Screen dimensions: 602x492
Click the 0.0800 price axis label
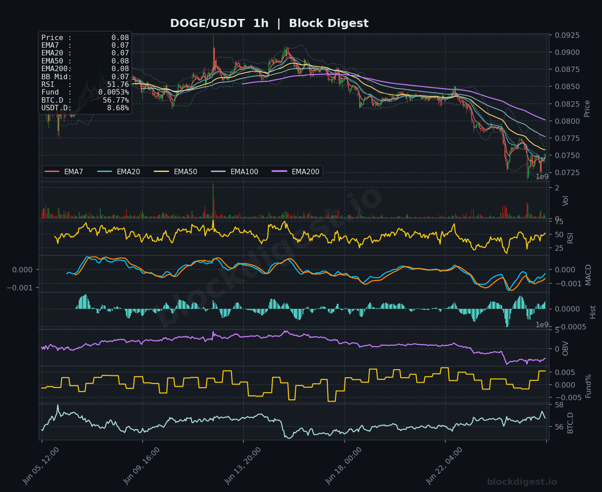[x=567, y=121]
